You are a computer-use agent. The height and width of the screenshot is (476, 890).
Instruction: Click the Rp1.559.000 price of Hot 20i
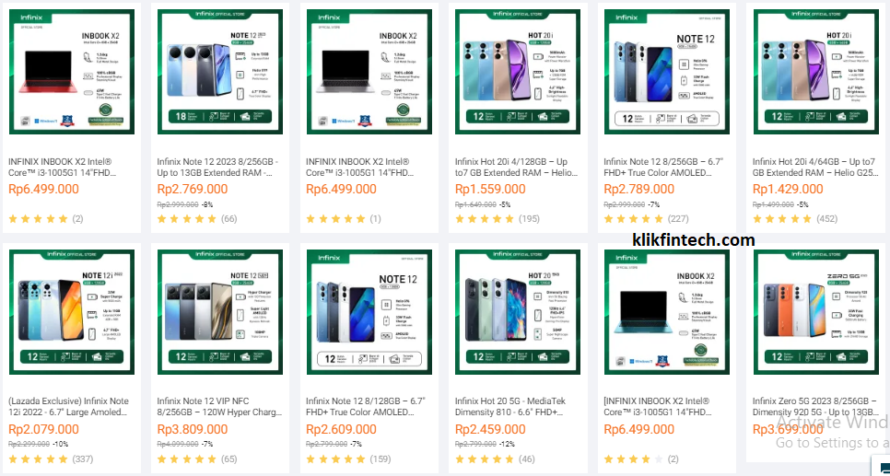tap(490, 190)
